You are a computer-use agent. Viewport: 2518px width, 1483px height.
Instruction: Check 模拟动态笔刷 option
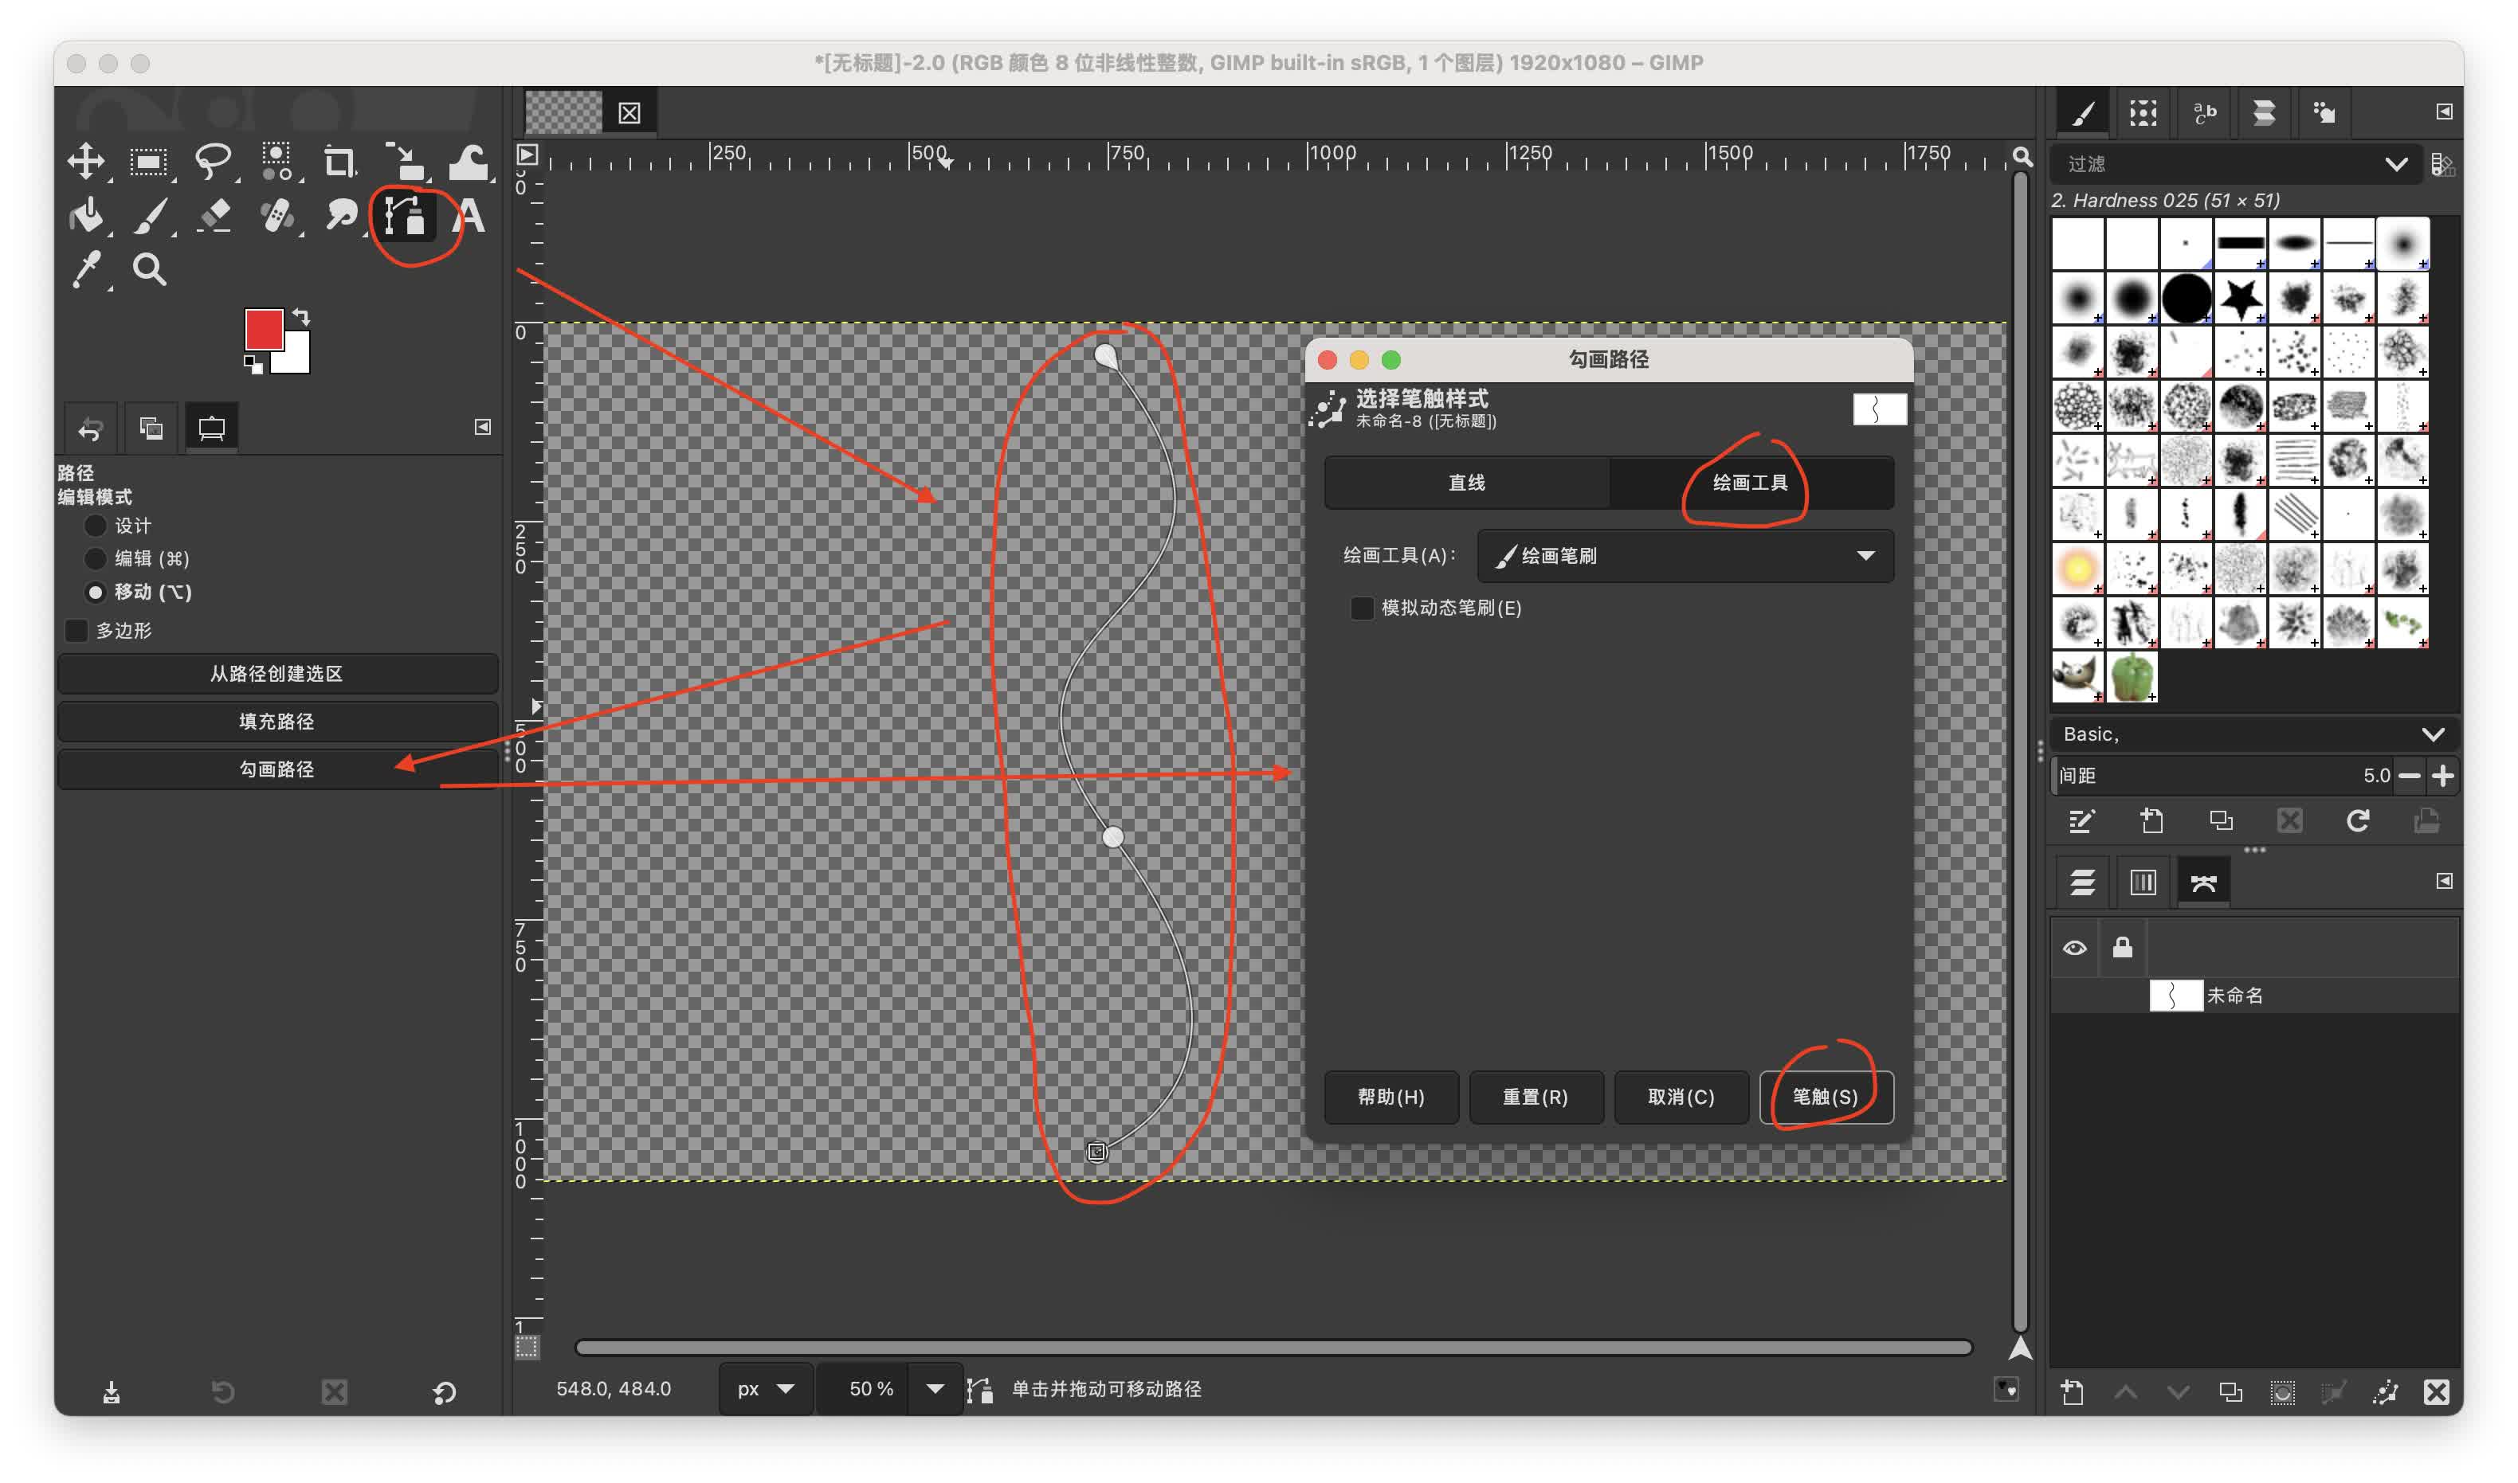click(x=1362, y=608)
